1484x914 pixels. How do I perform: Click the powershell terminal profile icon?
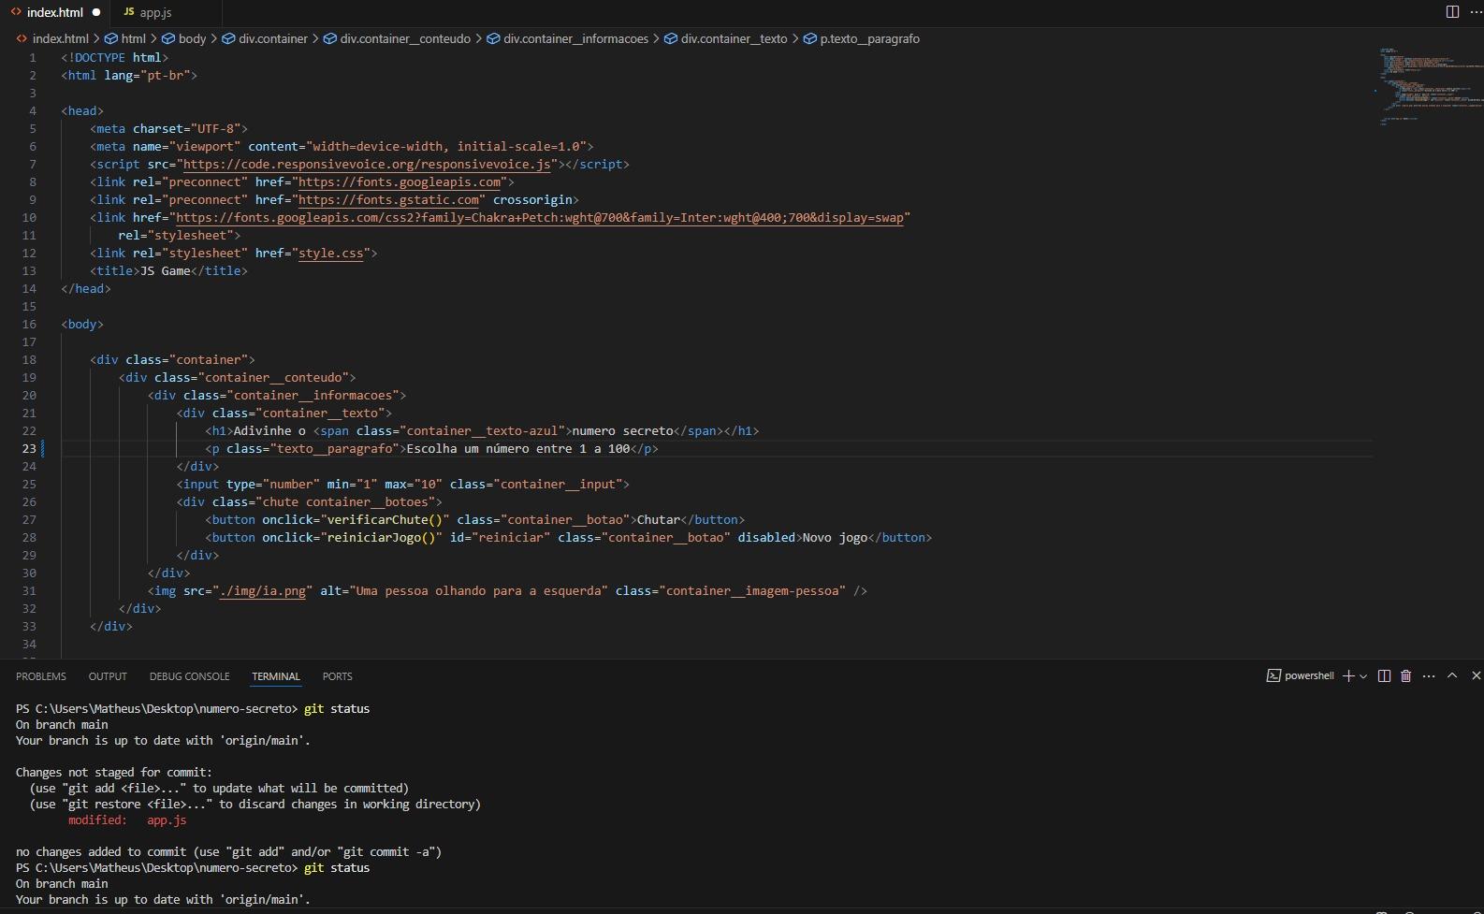click(1273, 675)
